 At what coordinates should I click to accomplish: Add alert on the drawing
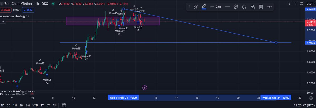(244, 7)
